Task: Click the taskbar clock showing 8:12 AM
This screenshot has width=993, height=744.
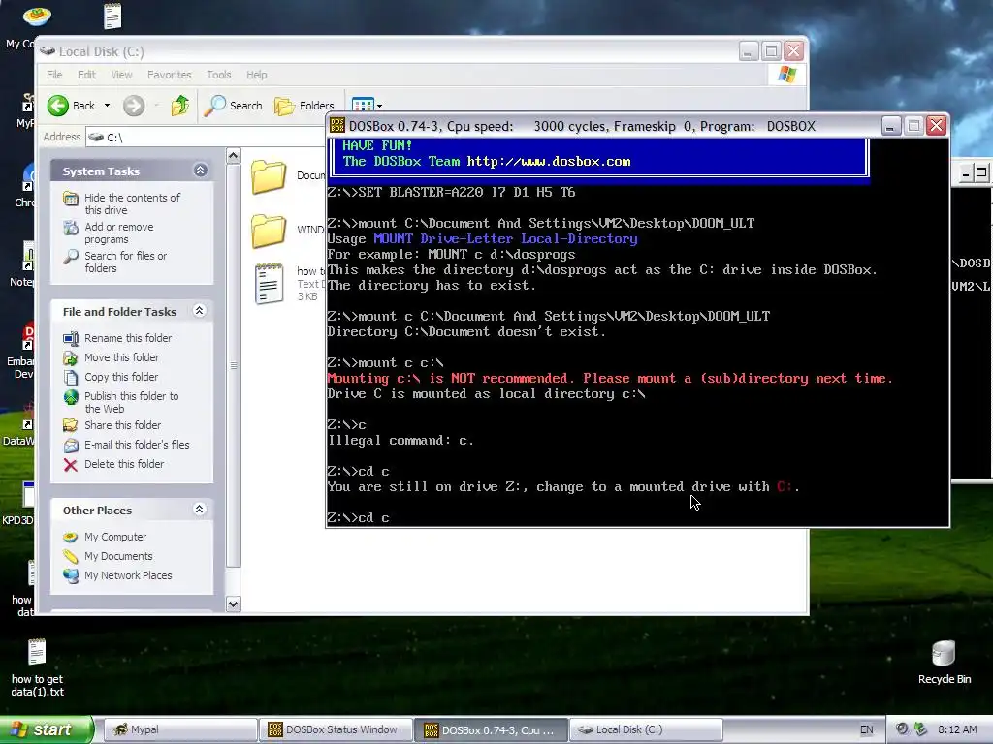Action: click(957, 729)
